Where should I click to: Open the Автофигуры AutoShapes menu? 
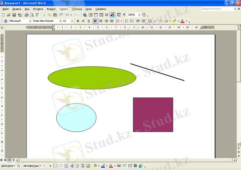[x=32, y=166]
